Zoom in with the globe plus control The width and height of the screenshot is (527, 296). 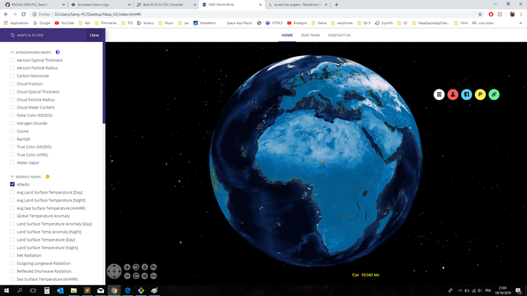coord(126,267)
